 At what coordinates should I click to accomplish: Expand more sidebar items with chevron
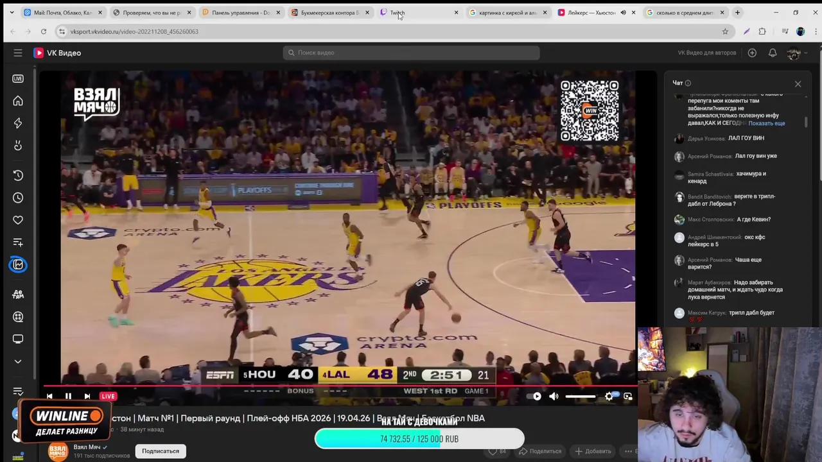[x=18, y=361]
